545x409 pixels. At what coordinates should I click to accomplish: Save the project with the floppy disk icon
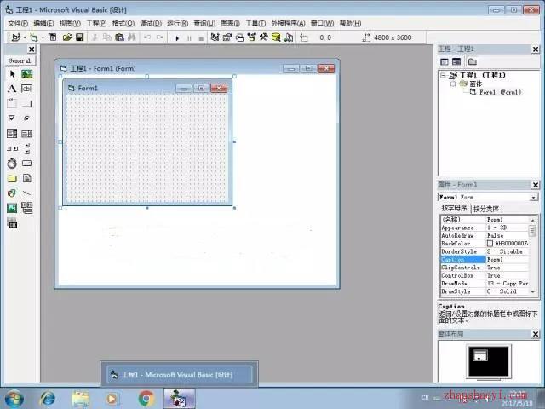(x=80, y=37)
